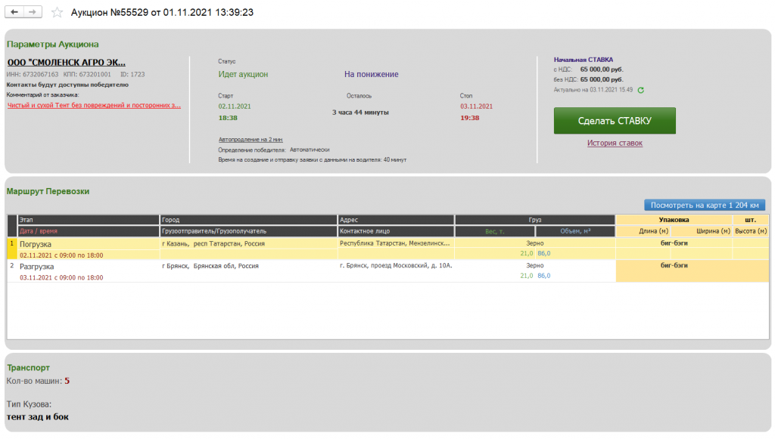Click the Город column header
Viewport: 775px width, 439px height.
[x=248, y=220]
